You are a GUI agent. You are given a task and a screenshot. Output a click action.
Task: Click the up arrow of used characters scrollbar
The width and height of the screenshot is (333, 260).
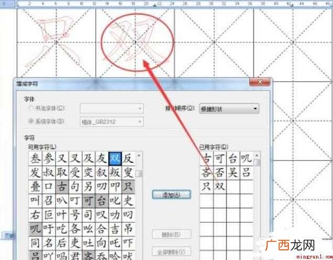tap(257, 155)
